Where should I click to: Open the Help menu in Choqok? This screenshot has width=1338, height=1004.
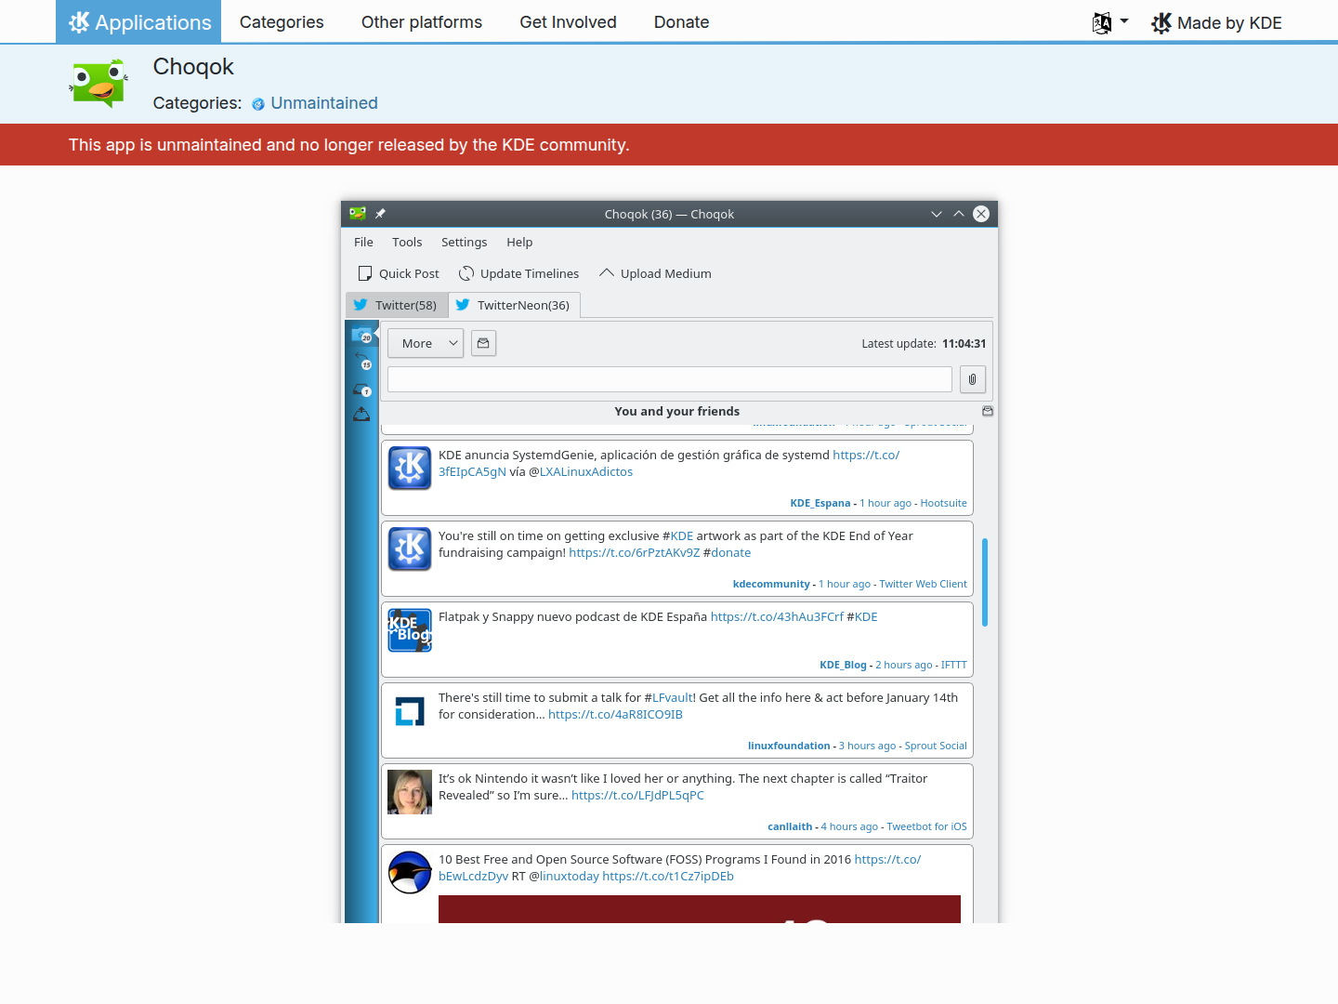tap(519, 242)
